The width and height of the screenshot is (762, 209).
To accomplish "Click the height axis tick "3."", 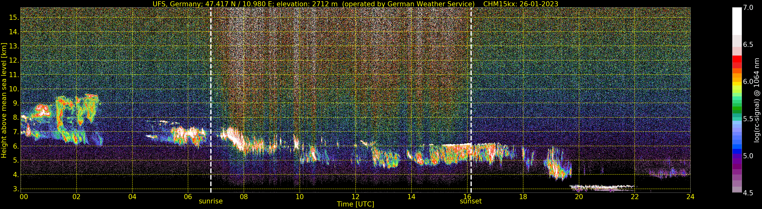I will (x=15, y=189).
